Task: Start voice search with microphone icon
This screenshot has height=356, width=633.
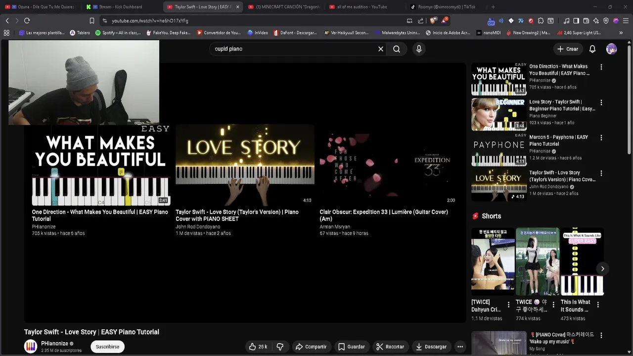Action: click(419, 49)
